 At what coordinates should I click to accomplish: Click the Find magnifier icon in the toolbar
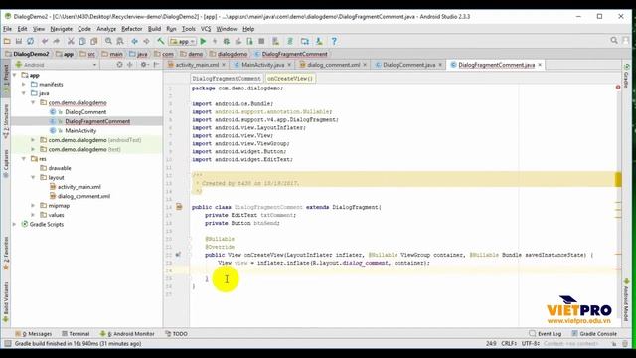tap(108, 41)
